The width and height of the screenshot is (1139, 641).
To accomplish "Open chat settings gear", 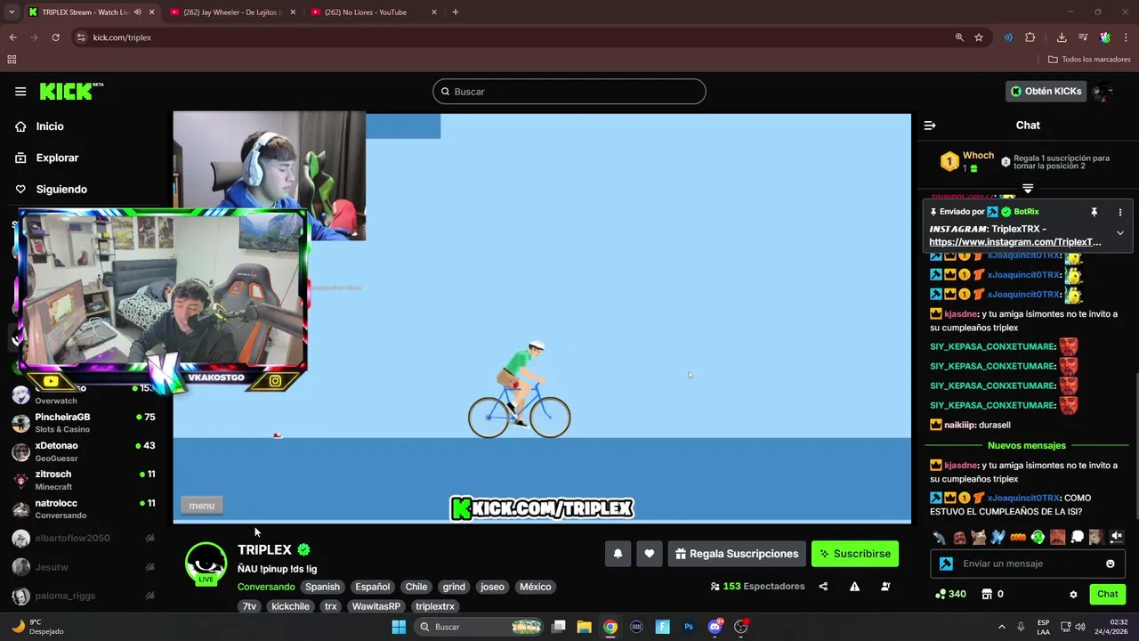I will pyautogui.click(x=1073, y=594).
